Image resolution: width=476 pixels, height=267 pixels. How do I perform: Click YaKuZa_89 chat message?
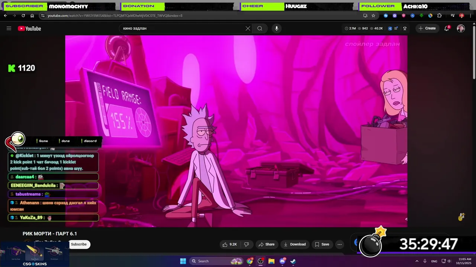point(53,218)
